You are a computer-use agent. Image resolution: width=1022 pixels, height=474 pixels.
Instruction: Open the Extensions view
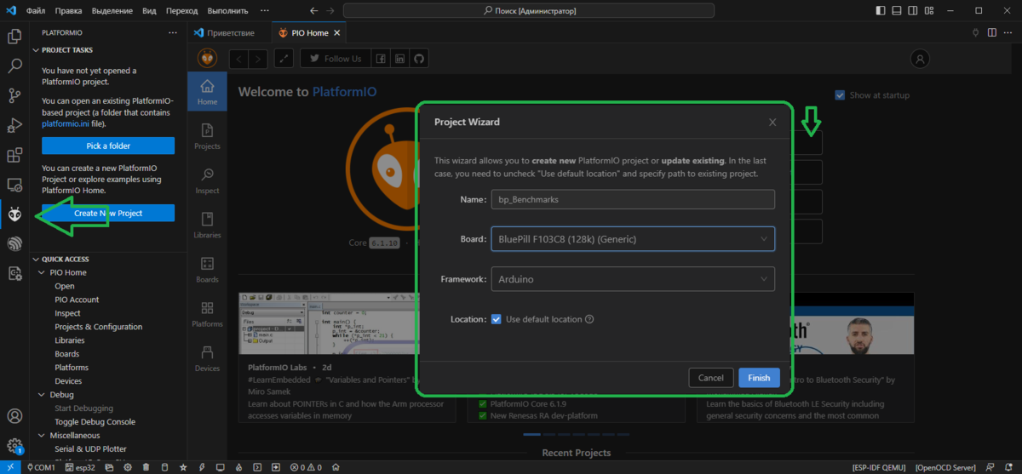(14, 155)
